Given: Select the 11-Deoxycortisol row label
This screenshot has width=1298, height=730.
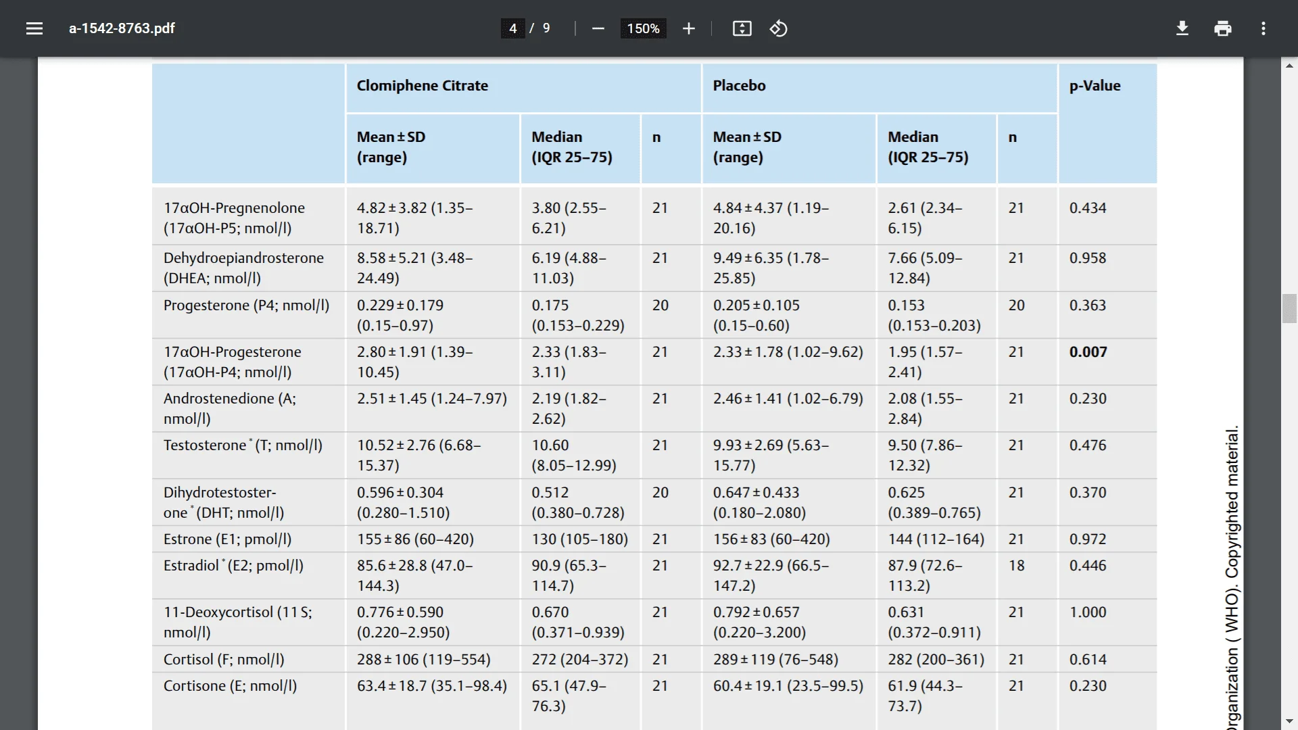Looking at the screenshot, I should (238, 622).
